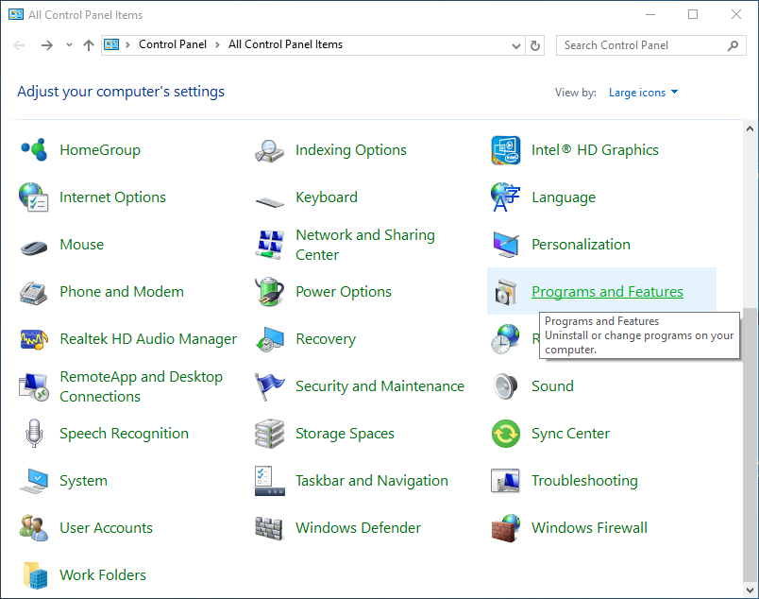Click the Windows Firewall brick icon
Image resolution: width=759 pixels, height=599 pixels.
506,528
